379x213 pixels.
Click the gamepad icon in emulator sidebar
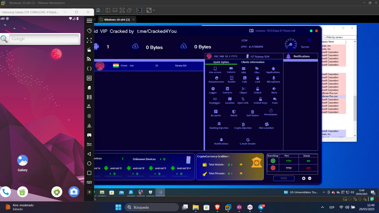[x=89, y=135]
